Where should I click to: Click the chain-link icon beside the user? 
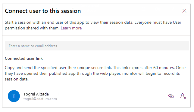tap(171, 96)
